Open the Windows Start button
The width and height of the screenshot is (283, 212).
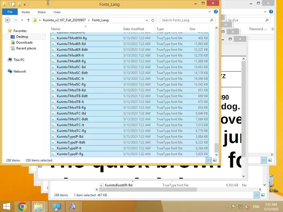7,206
